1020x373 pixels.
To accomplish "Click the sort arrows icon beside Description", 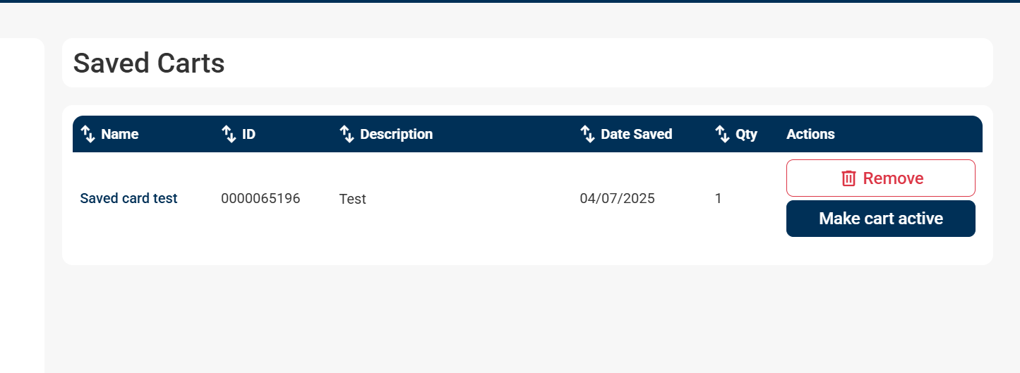I will [347, 134].
